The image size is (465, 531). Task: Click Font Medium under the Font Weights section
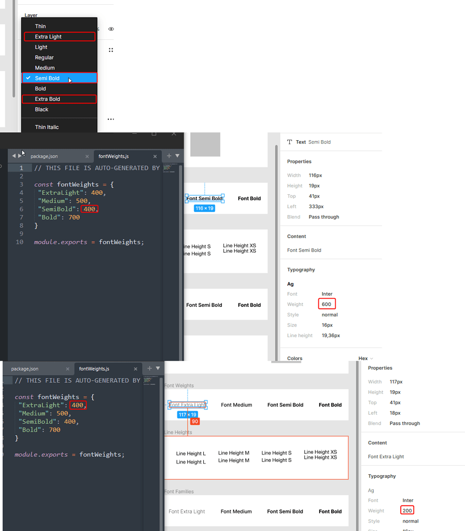pos(236,405)
